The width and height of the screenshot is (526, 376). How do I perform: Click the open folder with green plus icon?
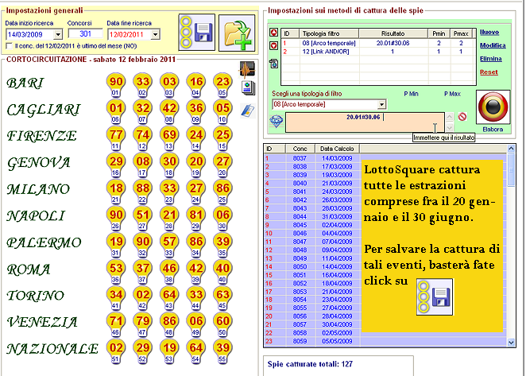(236, 33)
